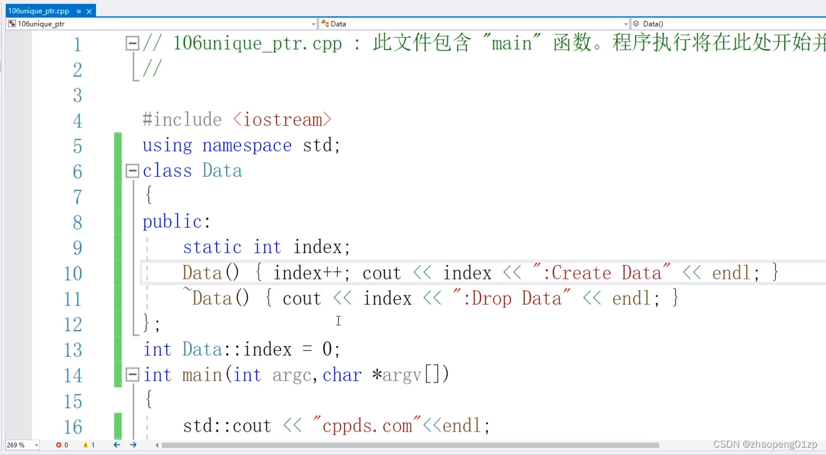Open the Data class navigation dropdown
This screenshot has height=455, width=826.
pos(626,24)
